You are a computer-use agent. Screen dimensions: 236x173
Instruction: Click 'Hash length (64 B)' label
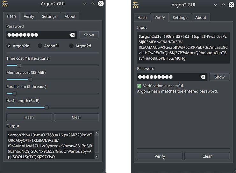pyautogui.click(x=23, y=101)
